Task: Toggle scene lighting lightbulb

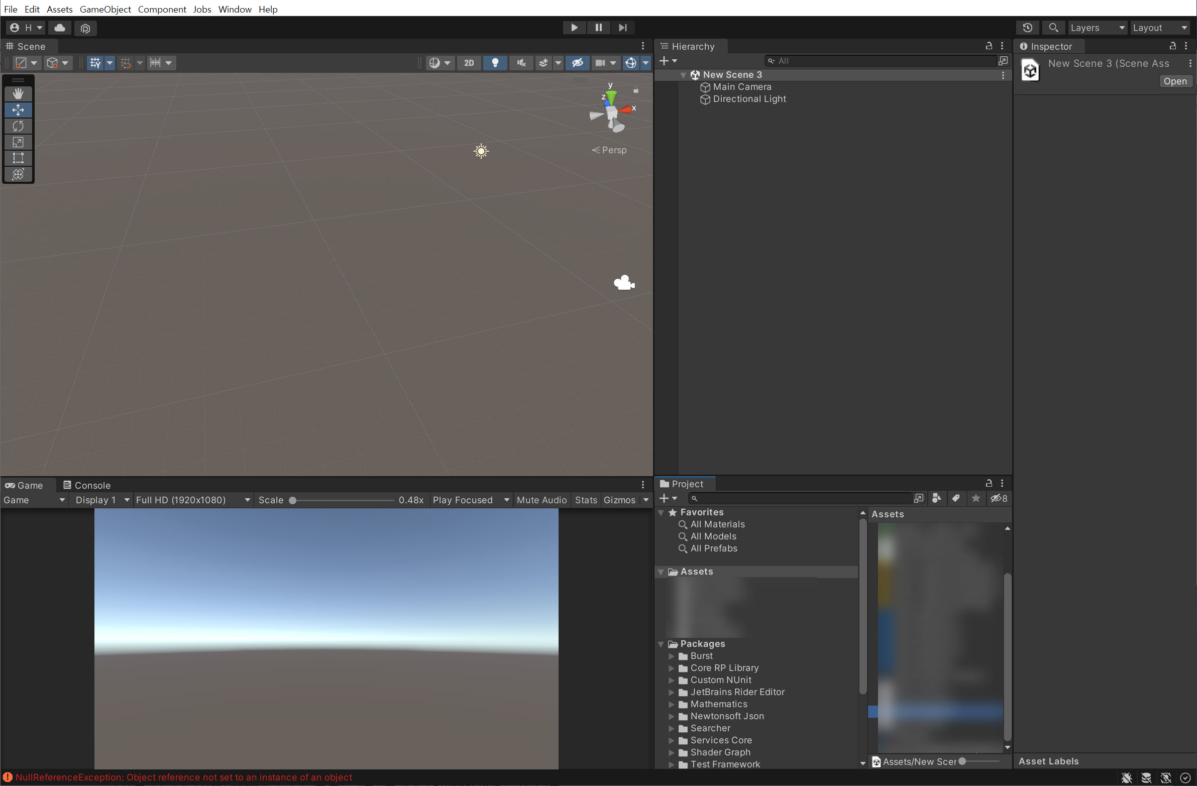Action: (x=495, y=63)
